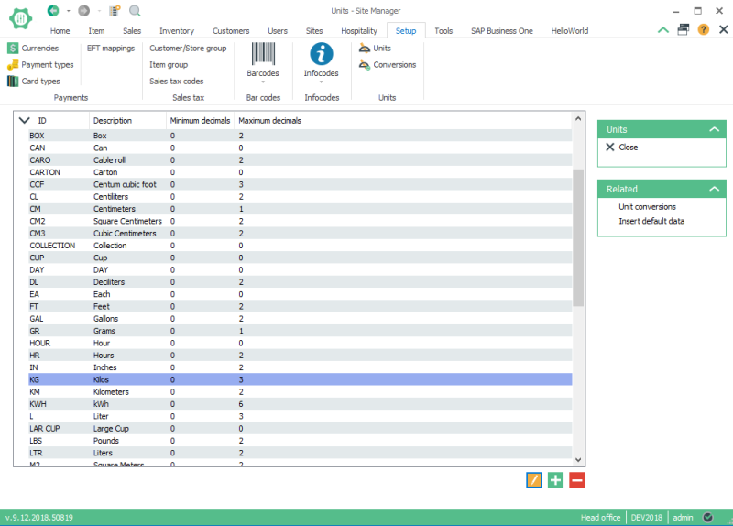The width and height of the screenshot is (733, 526).
Task: Delete the unit with the red minus button
Action: pos(576,480)
